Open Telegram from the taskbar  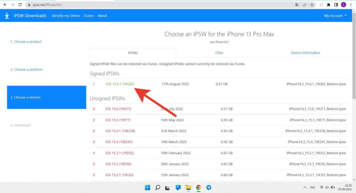pos(208,187)
